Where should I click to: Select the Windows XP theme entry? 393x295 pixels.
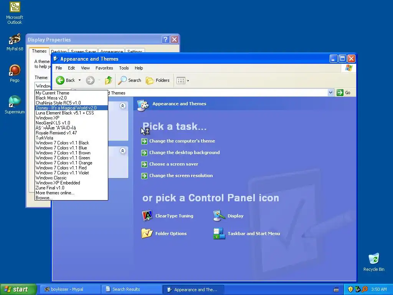71,118
